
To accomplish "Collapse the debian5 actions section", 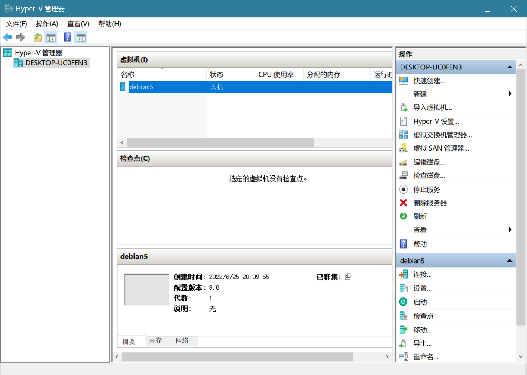I will coord(510,261).
